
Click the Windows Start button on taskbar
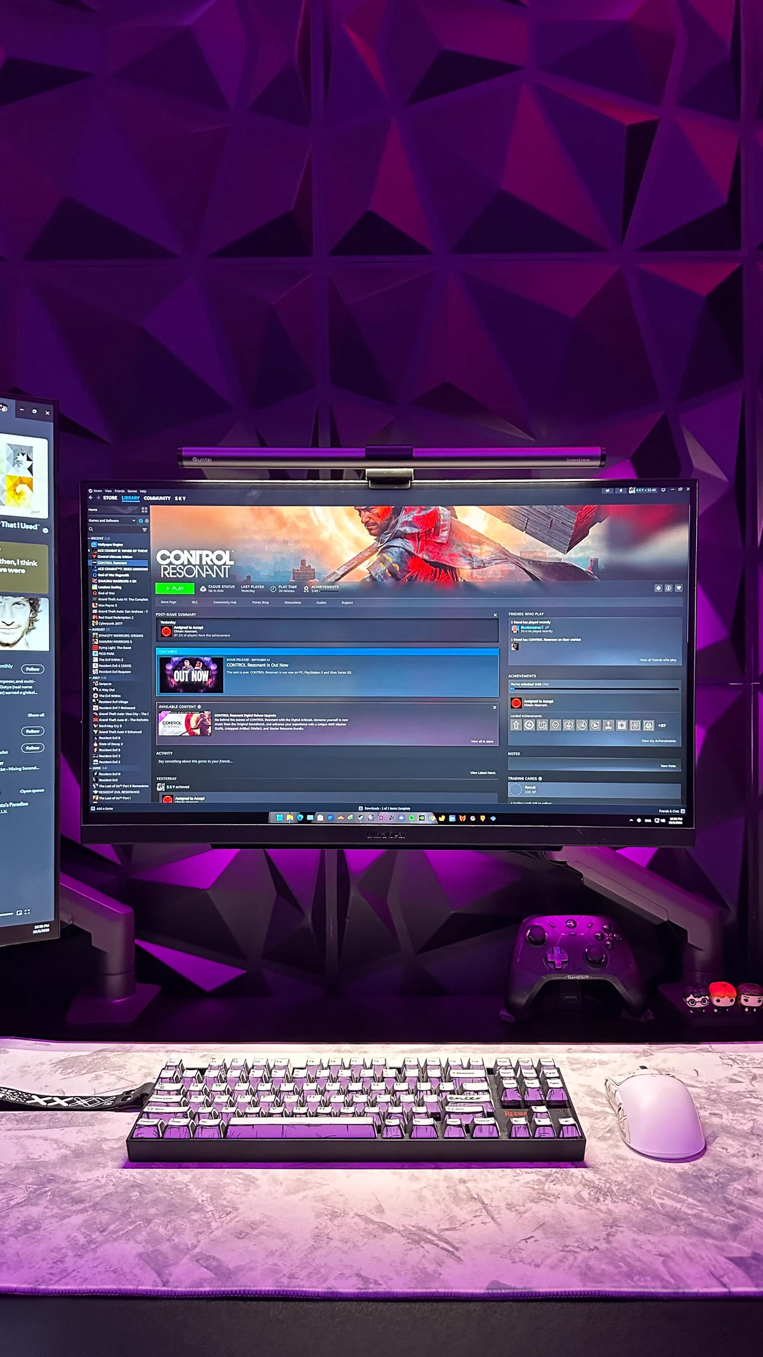pyautogui.click(x=279, y=818)
